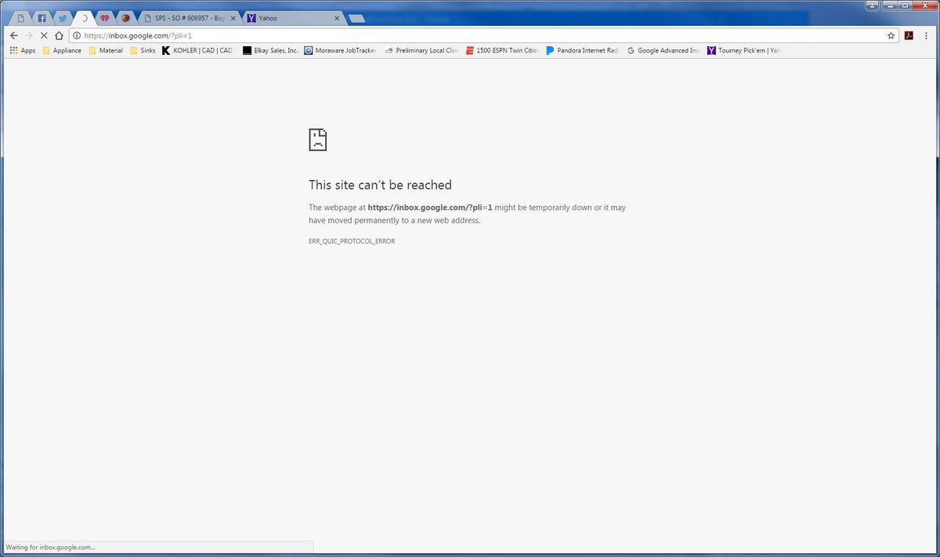Open the 1500 ESPN Twin Cities bookmark
This screenshot has width=940, height=557.
502,50
